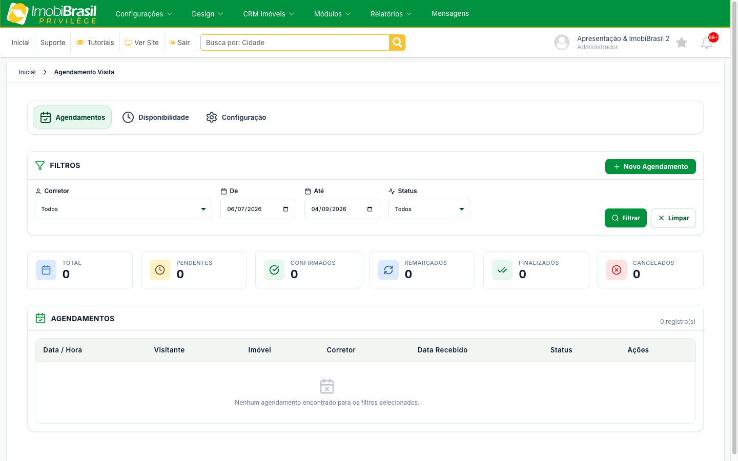
Task: Click the 99+ notification badge
Action: coord(713,37)
